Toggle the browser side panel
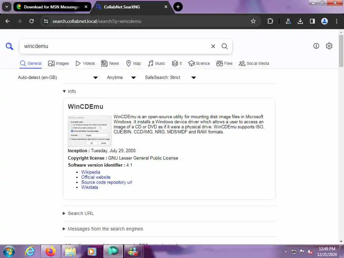344x258 pixels. click(x=312, y=21)
